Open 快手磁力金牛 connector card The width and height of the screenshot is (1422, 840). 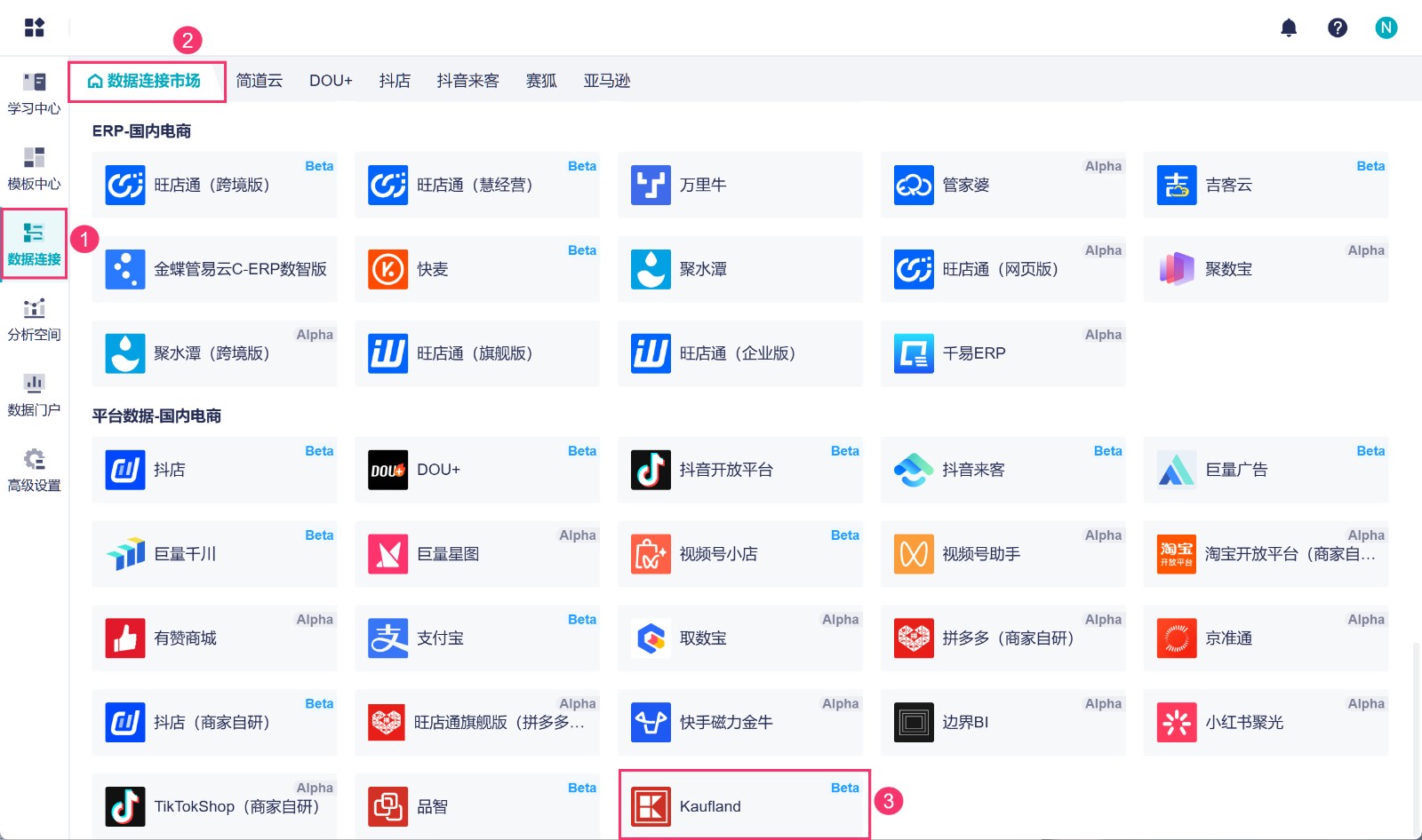[740, 723]
